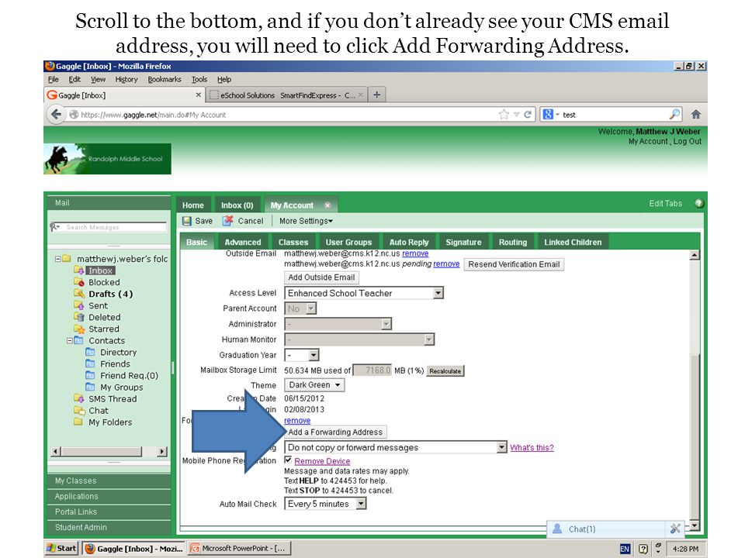The image size is (745, 558).
Task: Click the Log Out link
Action: click(687, 141)
